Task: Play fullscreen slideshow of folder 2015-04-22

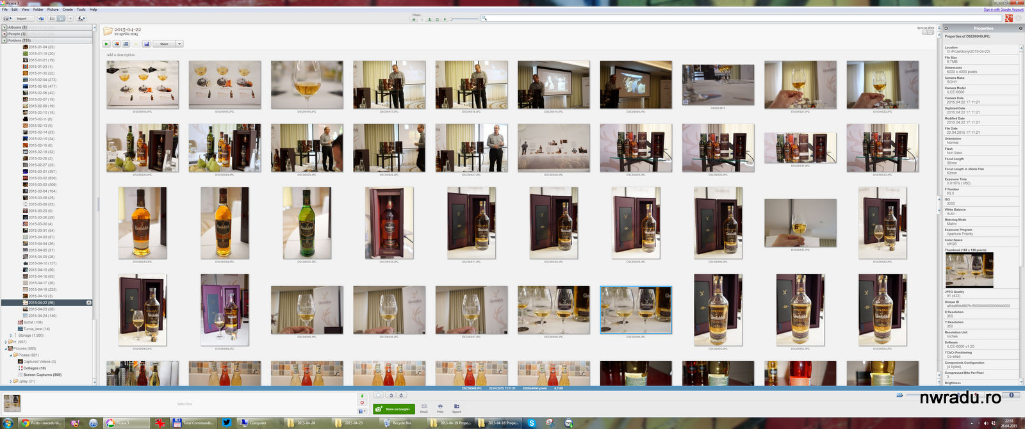Action: (x=107, y=44)
